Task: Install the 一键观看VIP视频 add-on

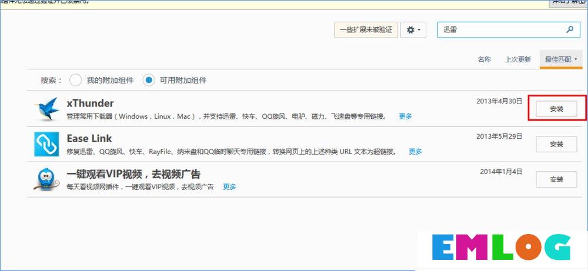Action: click(556, 179)
